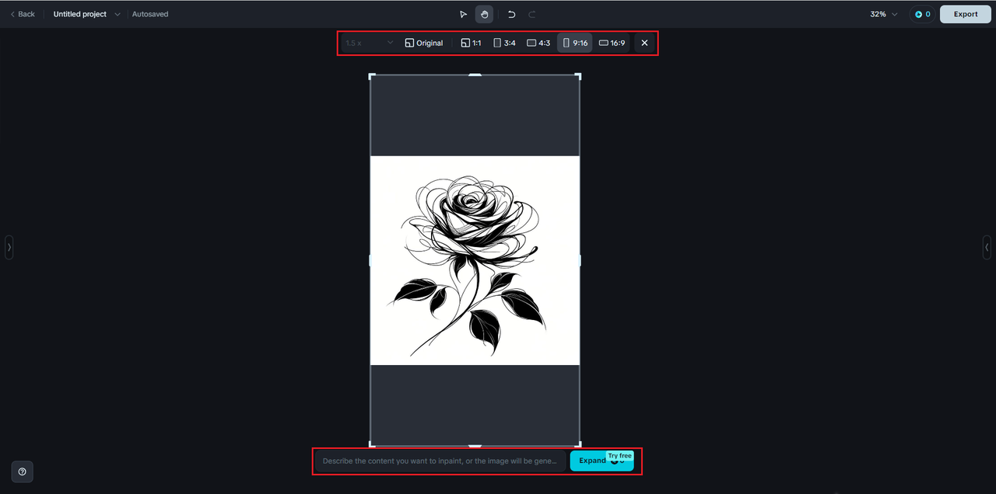Check the credits balance badge
The image size is (996, 494).
pos(922,14)
